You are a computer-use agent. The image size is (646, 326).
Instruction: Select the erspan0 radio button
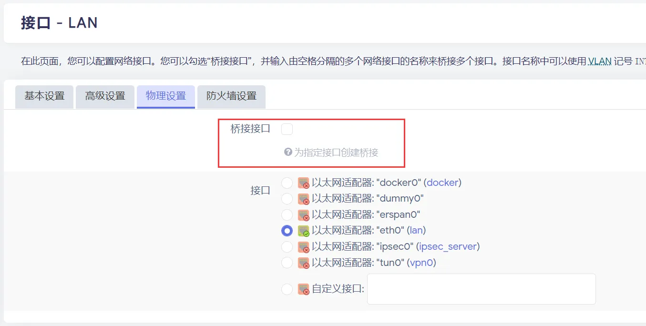287,215
